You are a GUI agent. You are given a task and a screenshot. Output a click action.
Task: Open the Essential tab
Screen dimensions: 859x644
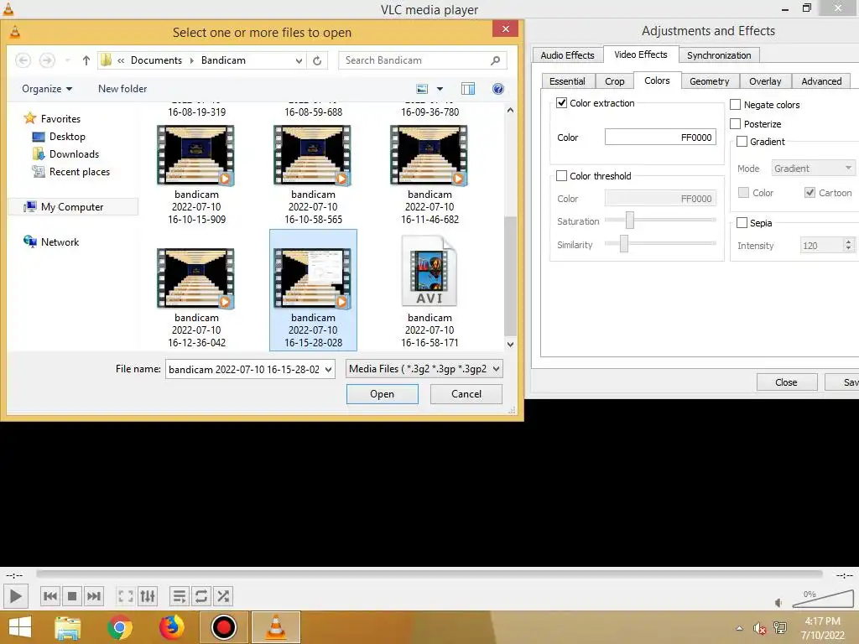click(x=567, y=81)
